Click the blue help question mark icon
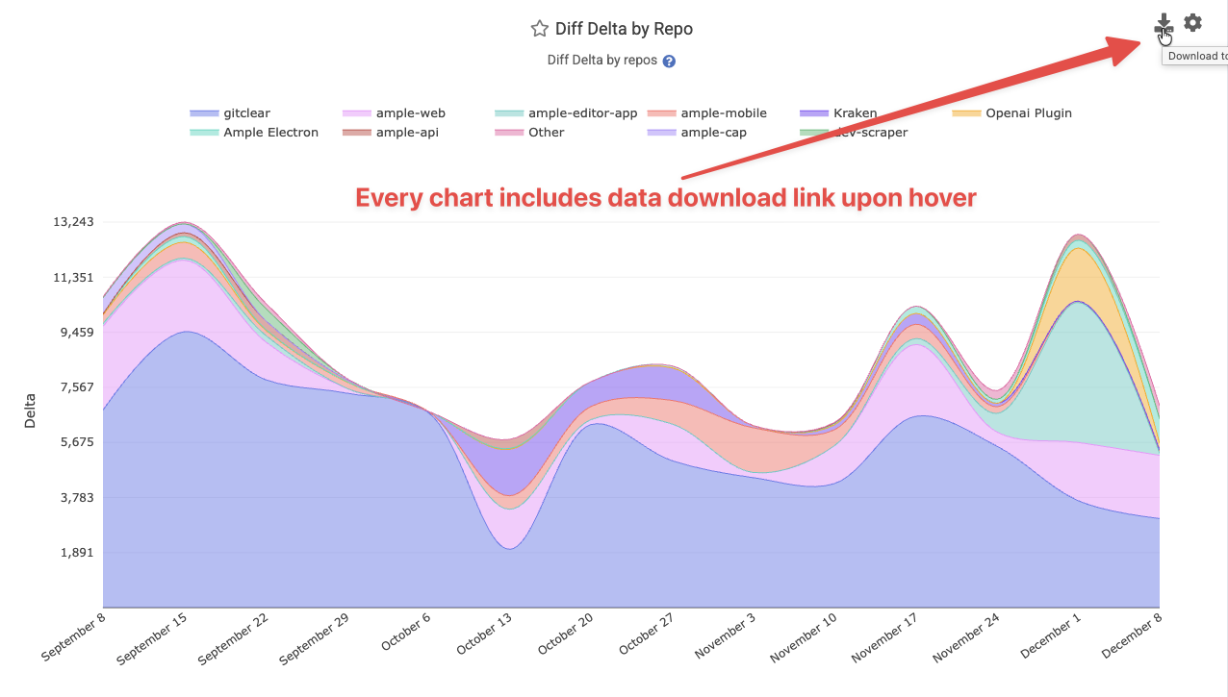This screenshot has width=1228, height=697. [x=669, y=61]
